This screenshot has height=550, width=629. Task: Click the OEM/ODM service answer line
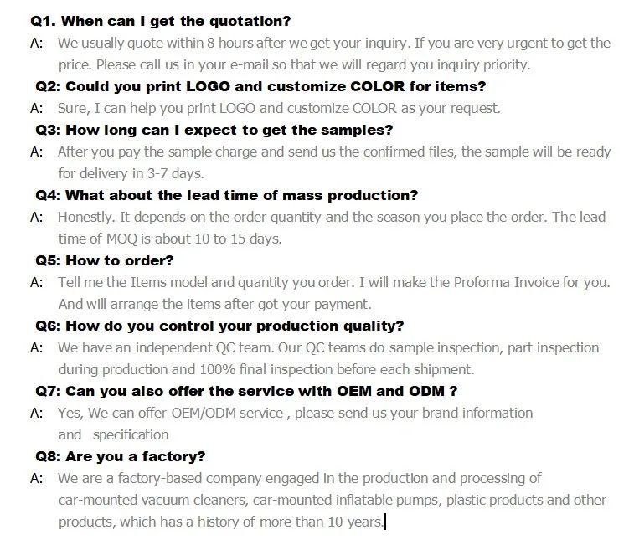[x=295, y=413]
